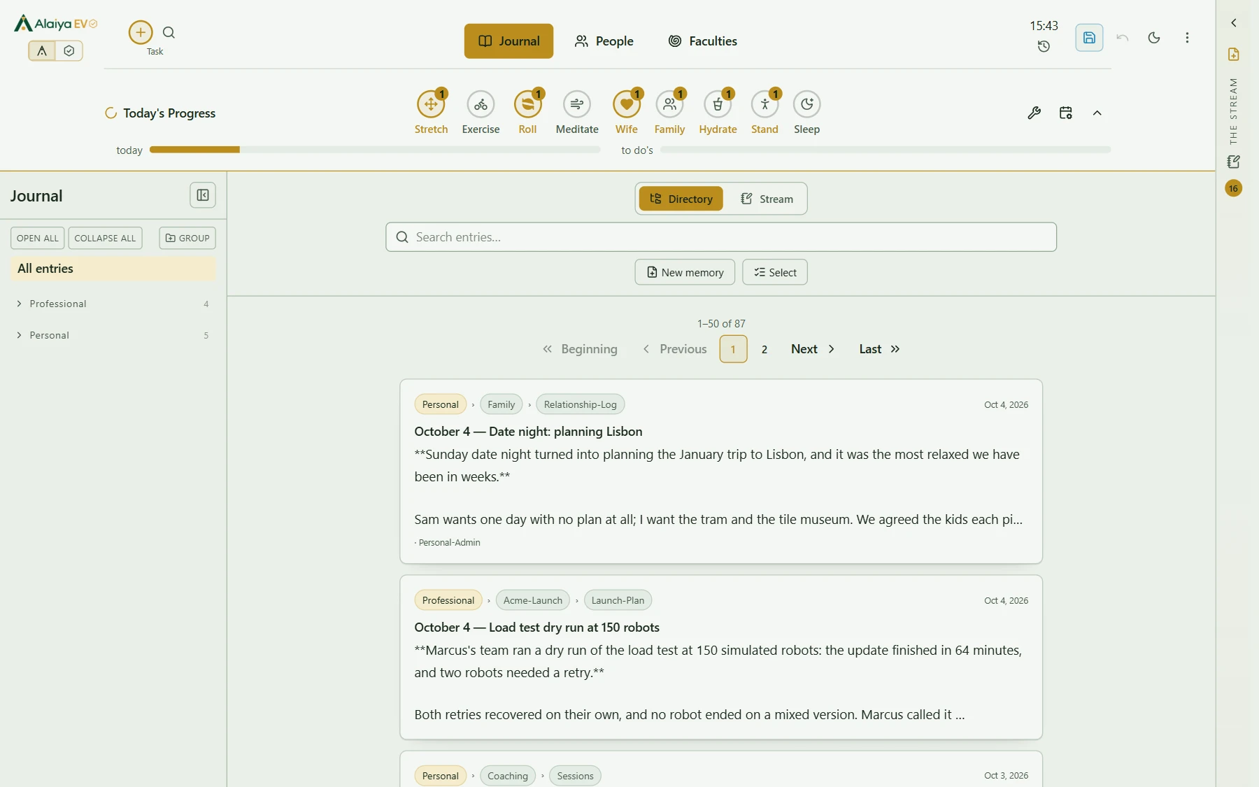Screen dimensions: 1259x787
Task: Switch to Directory view
Action: pyautogui.click(x=681, y=199)
